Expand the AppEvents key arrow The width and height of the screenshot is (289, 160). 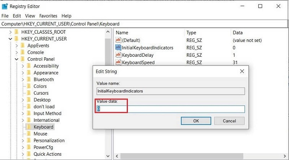(x=16, y=46)
